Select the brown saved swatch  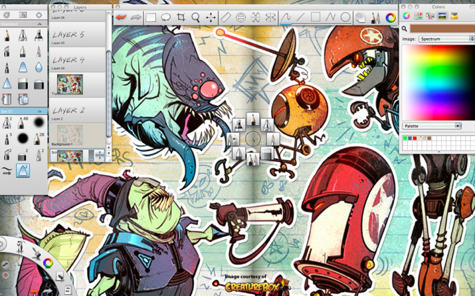click(x=429, y=138)
